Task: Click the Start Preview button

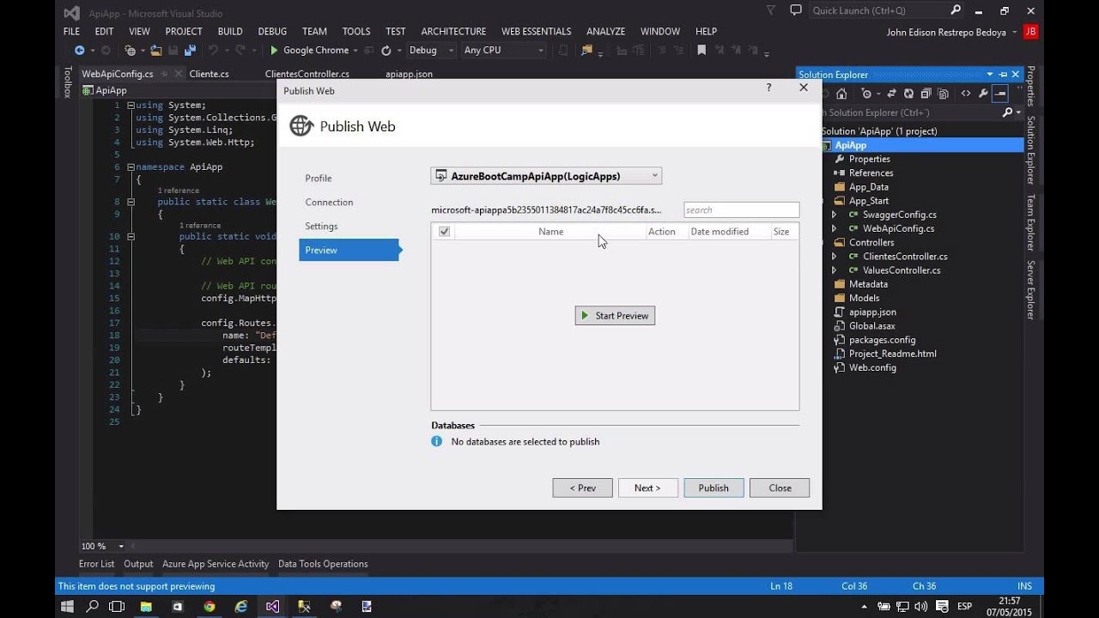Action: (x=615, y=316)
